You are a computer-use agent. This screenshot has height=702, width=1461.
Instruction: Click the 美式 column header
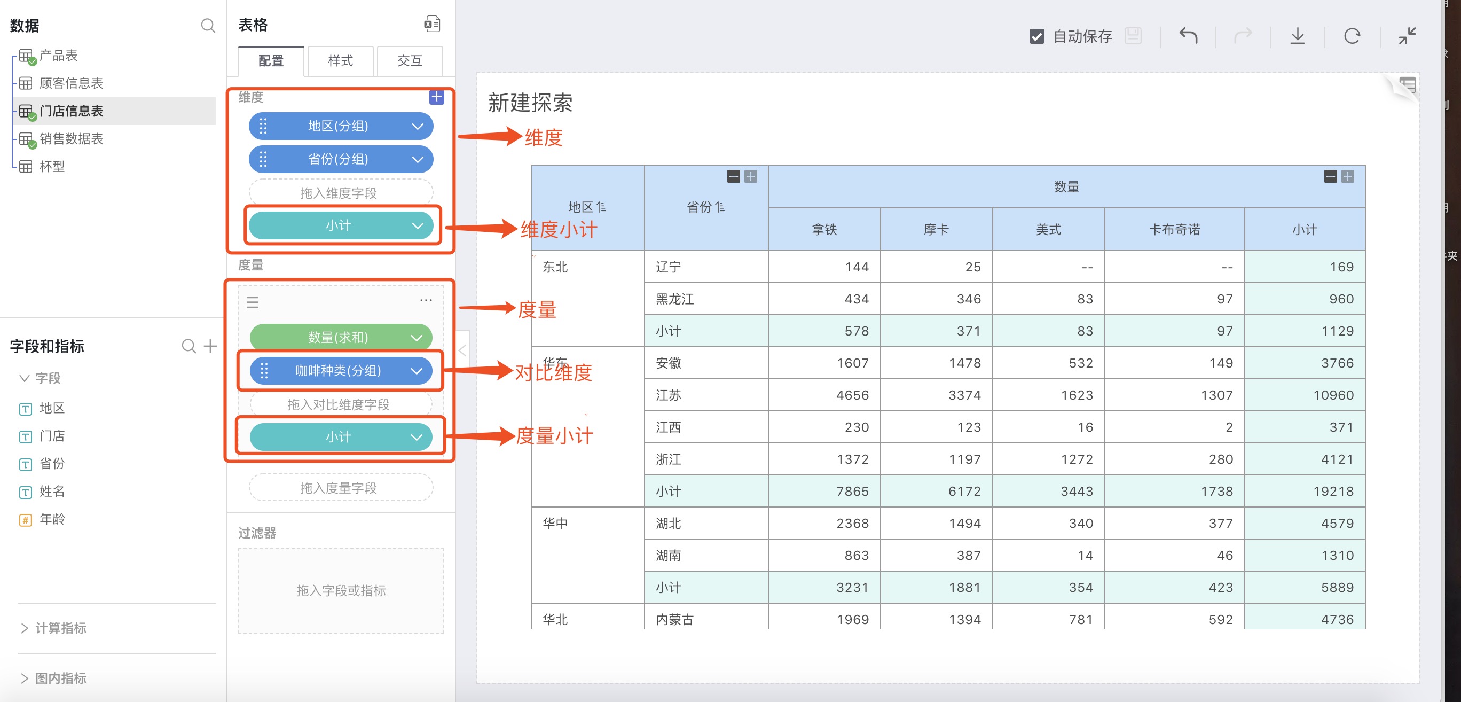(x=1048, y=229)
